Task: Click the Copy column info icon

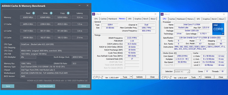Action: coord(68,13)
